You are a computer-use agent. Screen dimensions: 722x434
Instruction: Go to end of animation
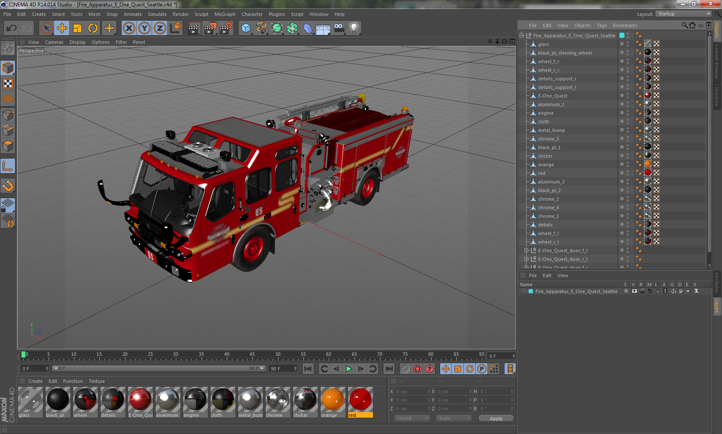point(389,369)
